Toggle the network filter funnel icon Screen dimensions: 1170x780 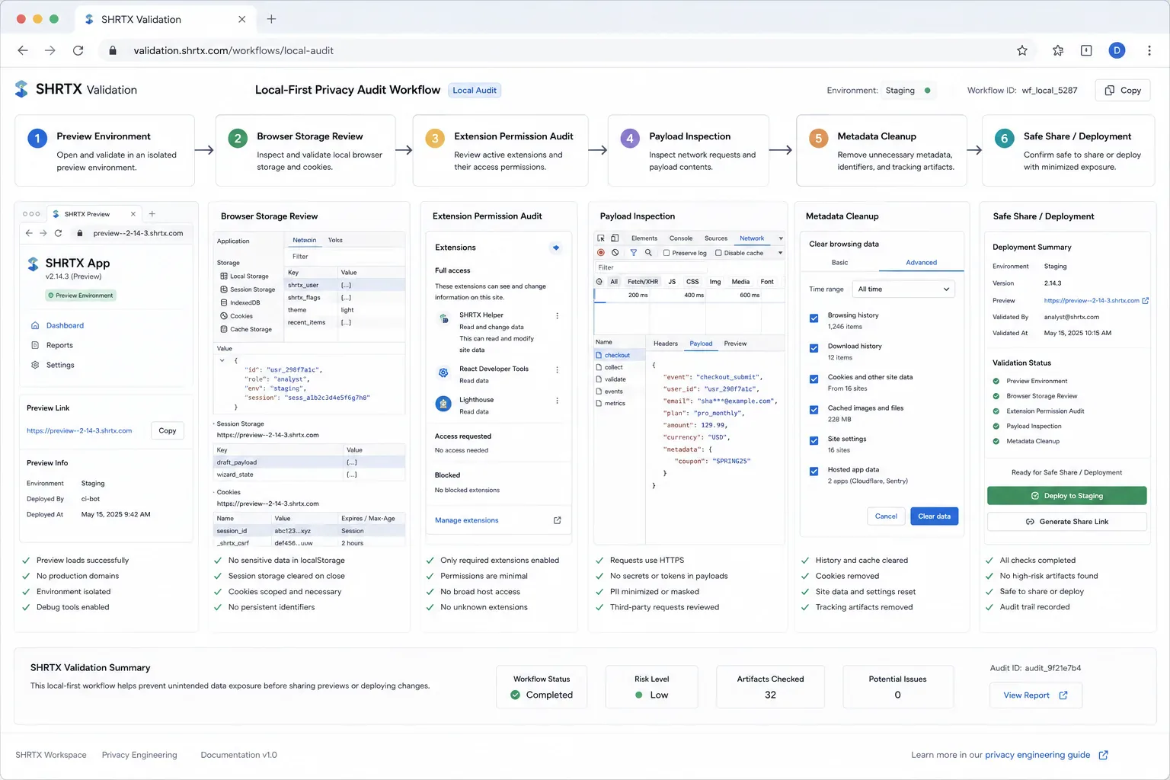click(x=633, y=252)
